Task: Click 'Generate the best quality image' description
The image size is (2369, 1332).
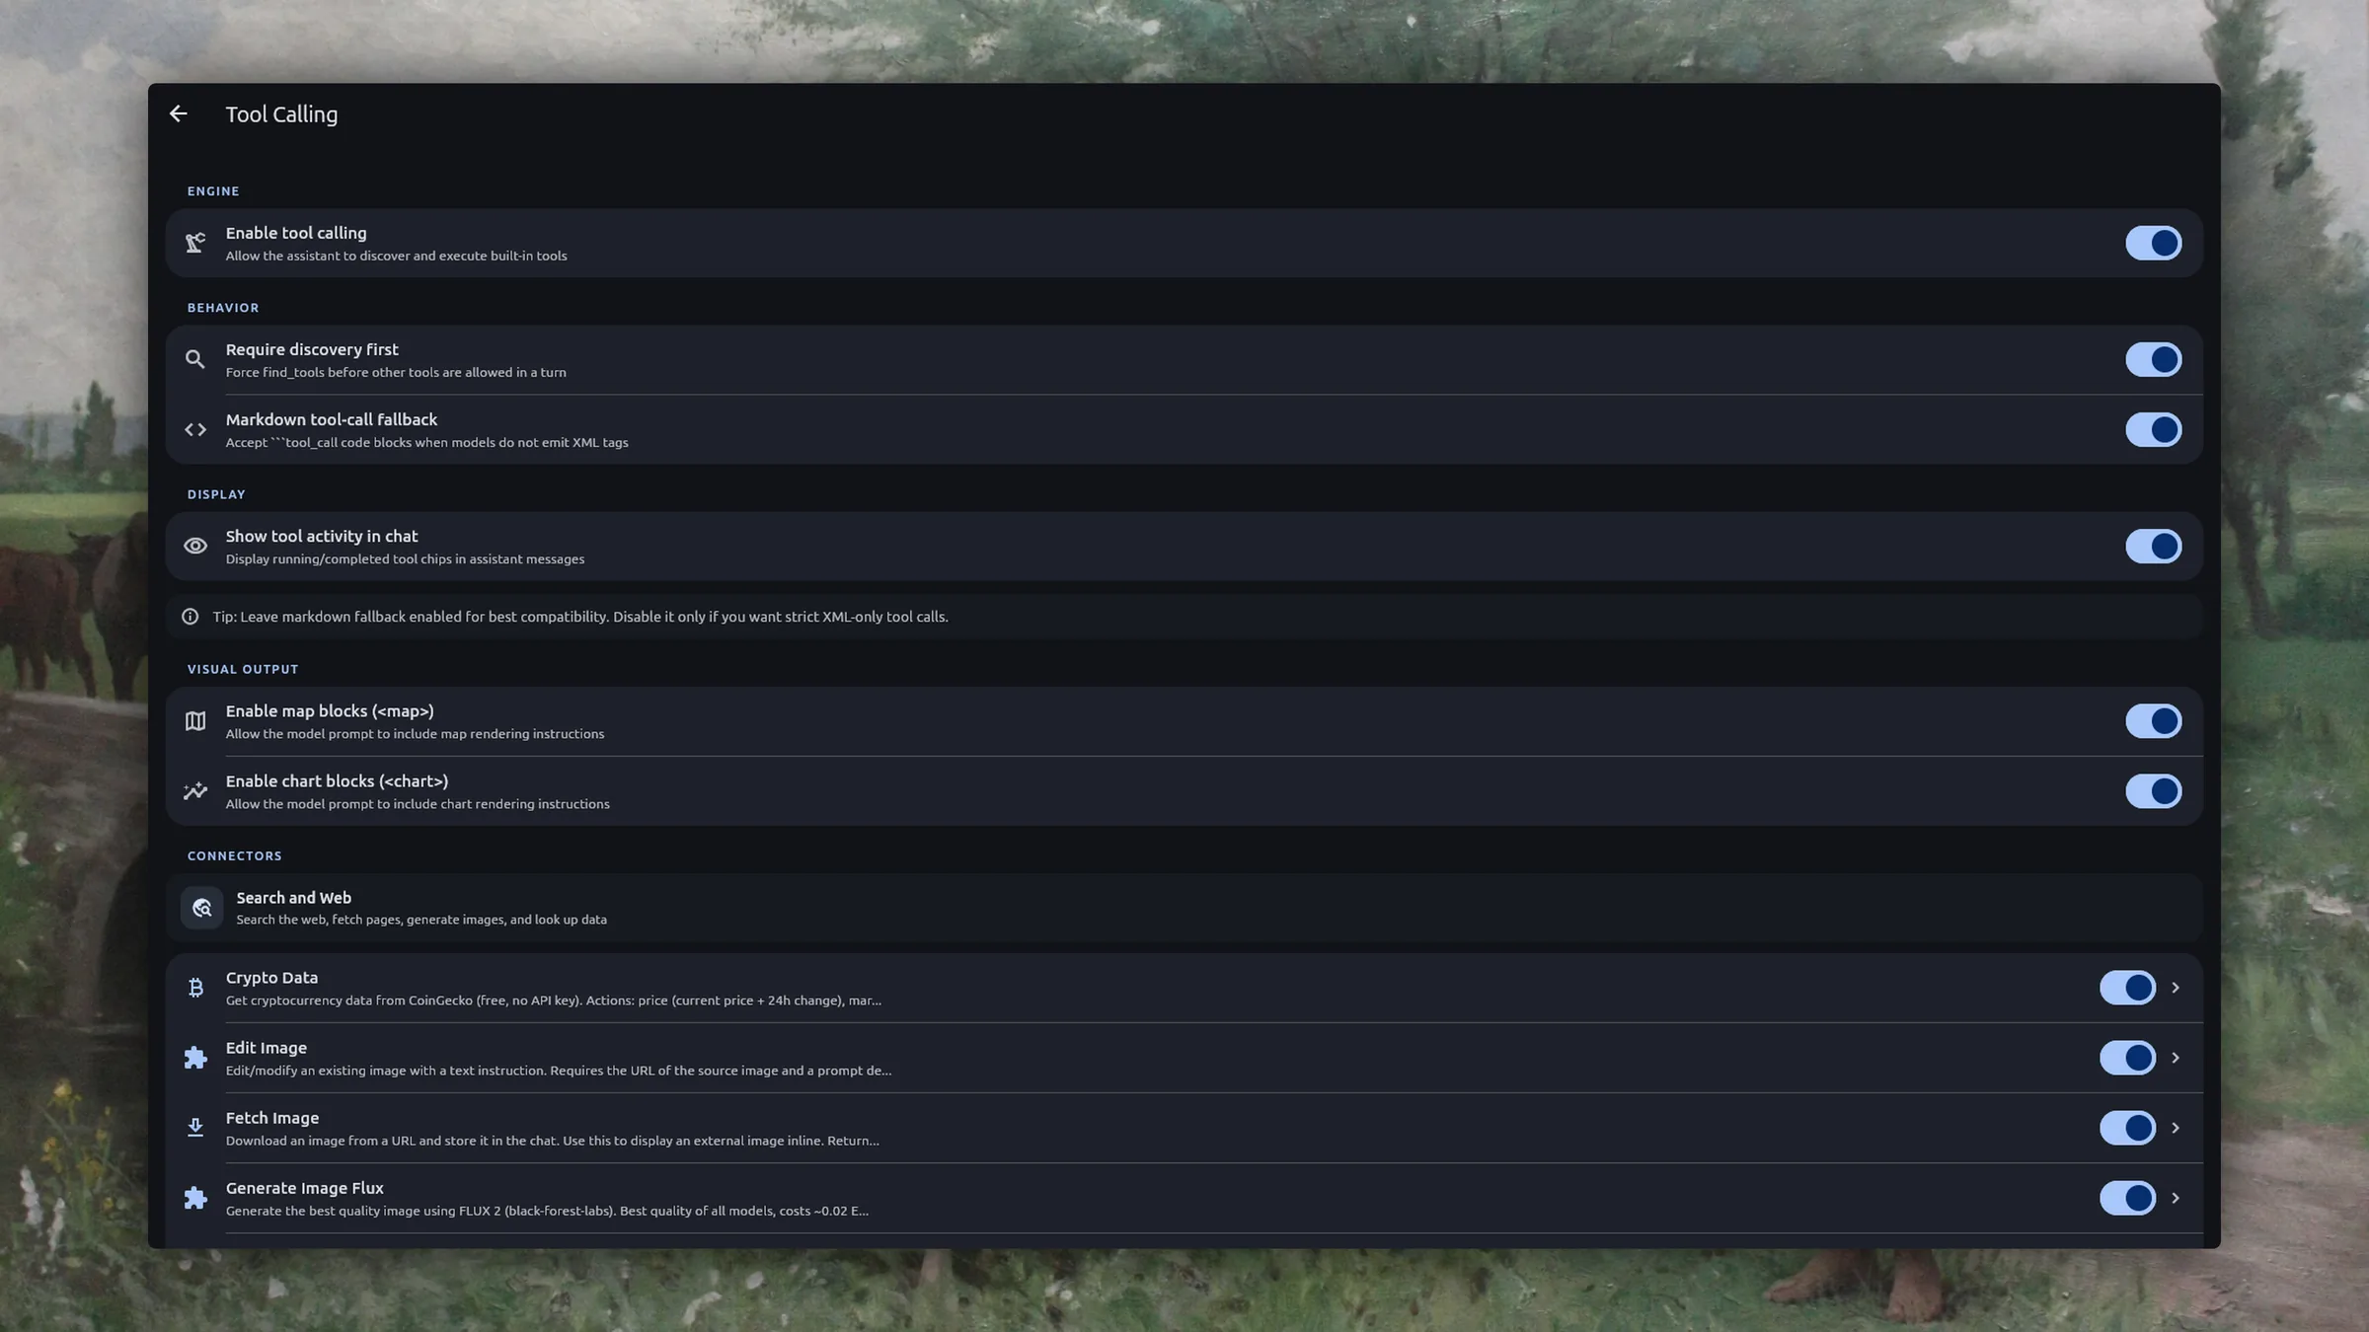Action: pyautogui.click(x=547, y=1211)
